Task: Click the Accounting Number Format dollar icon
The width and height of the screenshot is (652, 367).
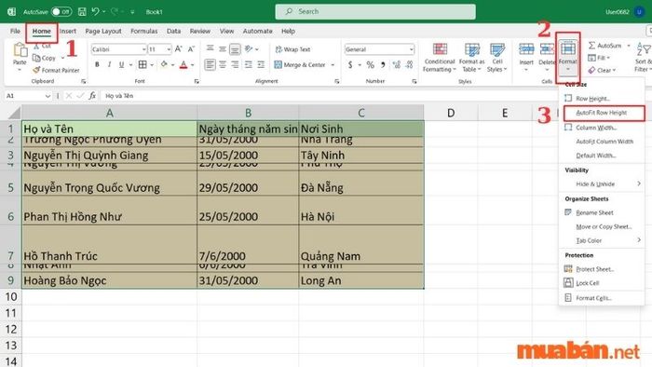Action: (x=350, y=65)
